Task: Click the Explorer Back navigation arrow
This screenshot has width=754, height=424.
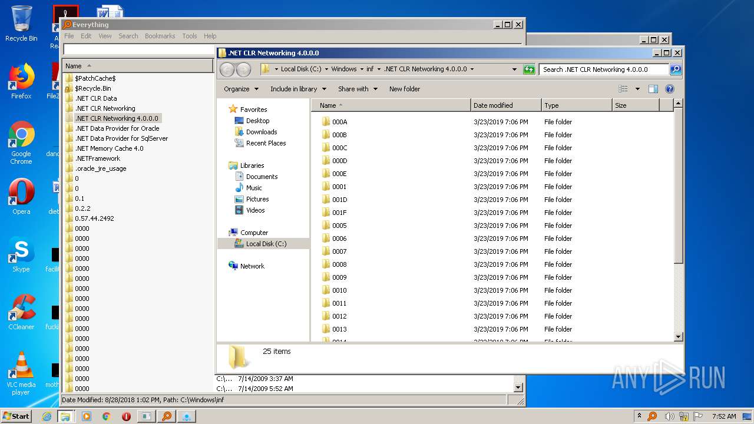Action: point(227,69)
